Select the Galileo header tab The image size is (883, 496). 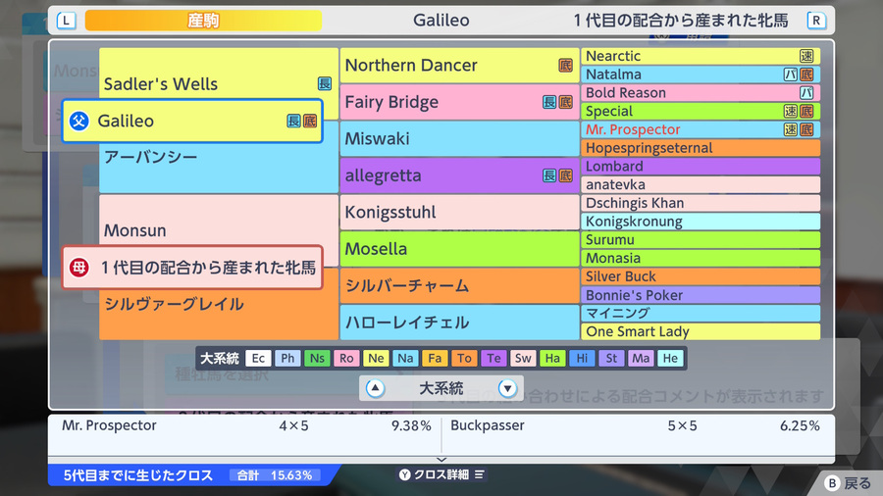[x=441, y=21]
